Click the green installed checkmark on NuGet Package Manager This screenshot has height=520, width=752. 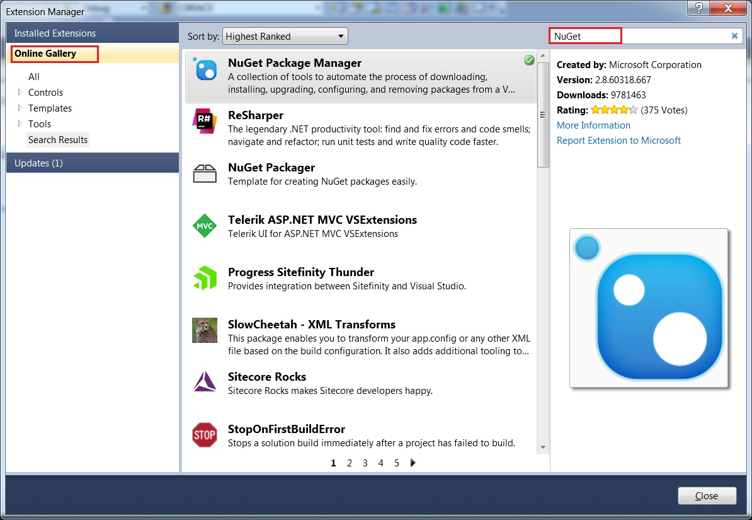pos(529,60)
